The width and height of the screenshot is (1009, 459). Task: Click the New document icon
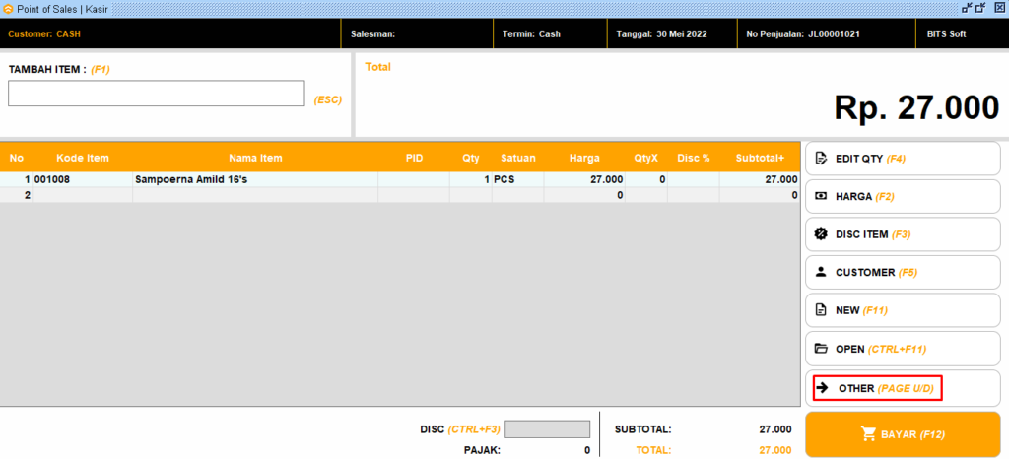point(821,310)
